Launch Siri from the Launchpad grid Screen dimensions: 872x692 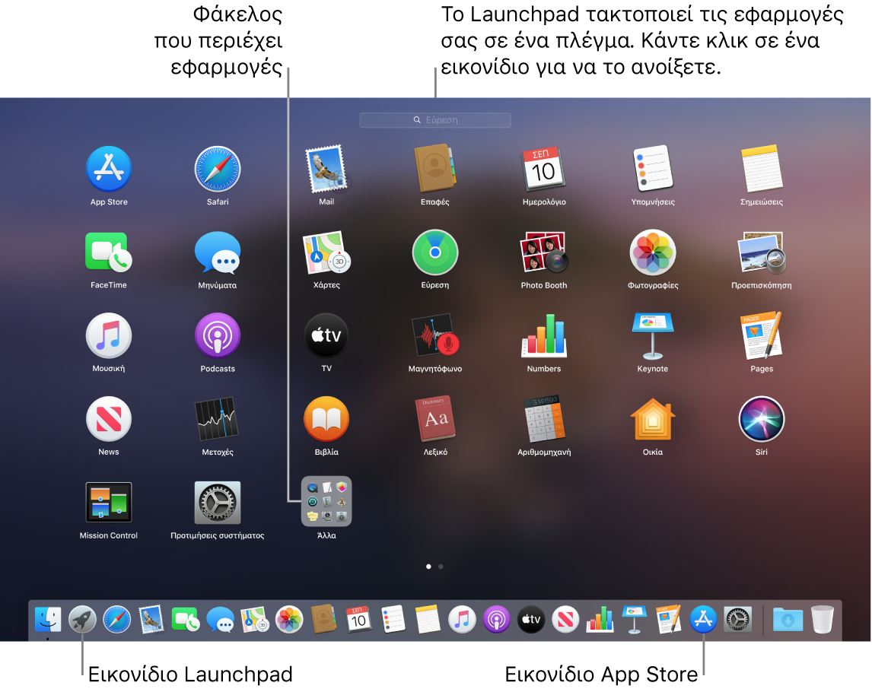click(761, 419)
